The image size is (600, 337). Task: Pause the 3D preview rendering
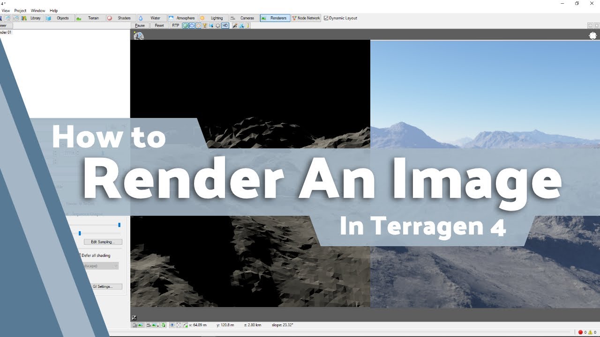click(x=140, y=25)
